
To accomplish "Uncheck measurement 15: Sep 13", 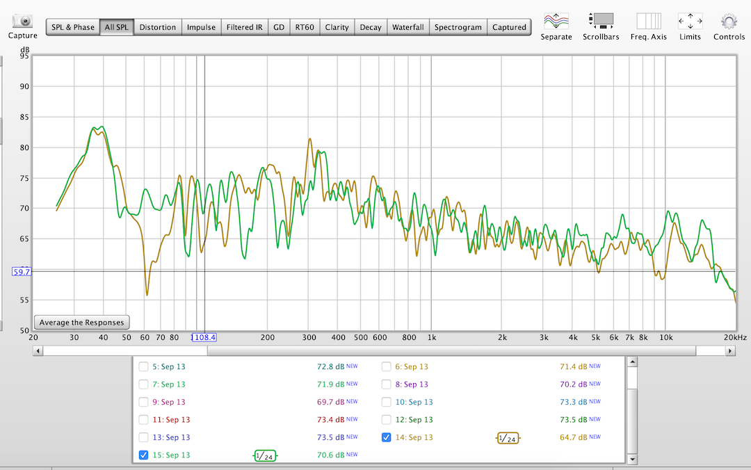I will 143,455.
